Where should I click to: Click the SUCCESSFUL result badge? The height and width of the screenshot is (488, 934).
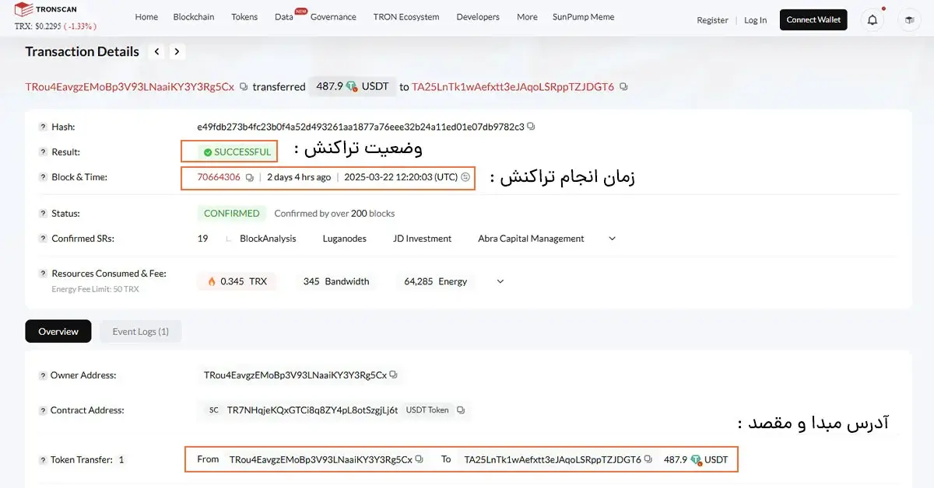236,152
